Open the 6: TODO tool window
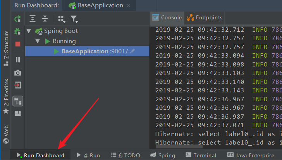This screenshot has height=160, width=282. click(x=125, y=155)
